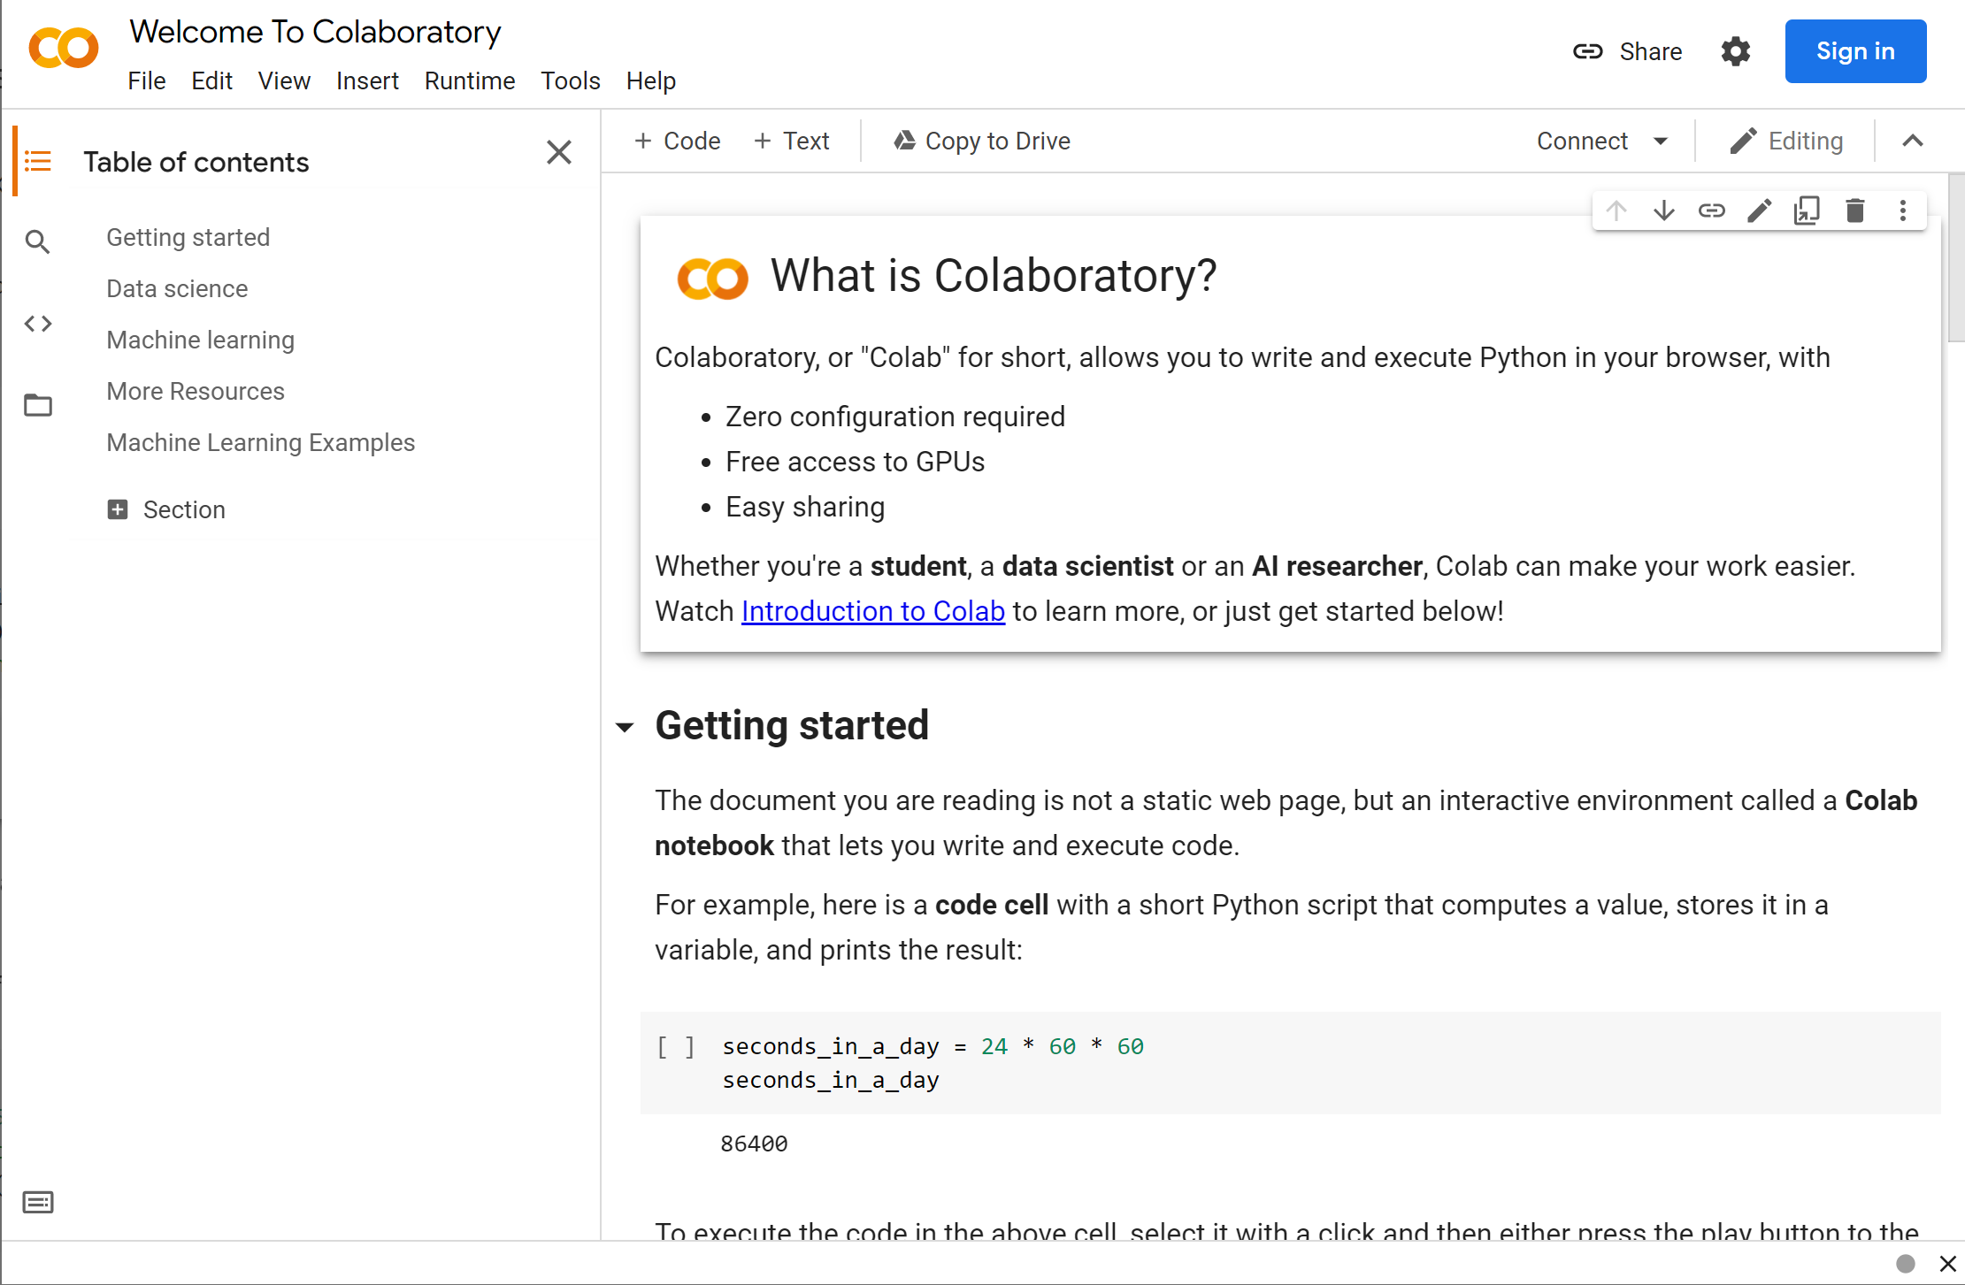The width and height of the screenshot is (1965, 1285).
Task: Click inside the seconds_in_a_day code cell
Action: (x=1290, y=1063)
